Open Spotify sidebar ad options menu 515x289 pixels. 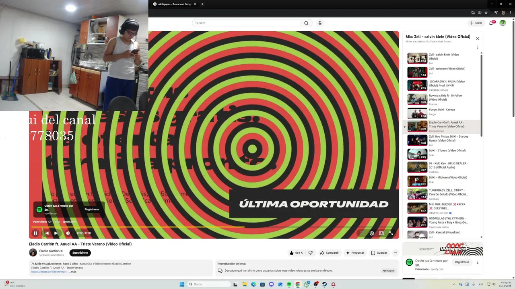coord(478,262)
